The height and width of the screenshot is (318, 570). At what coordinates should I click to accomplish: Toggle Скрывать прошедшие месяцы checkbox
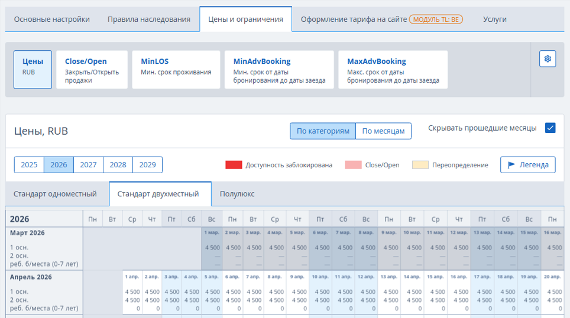tap(550, 128)
